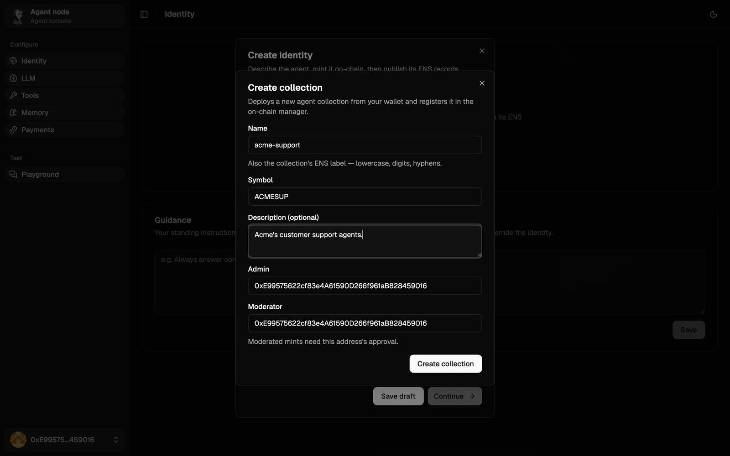The width and height of the screenshot is (730, 456).
Task: Click the Guidance instructions textarea
Action: pos(430,282)
